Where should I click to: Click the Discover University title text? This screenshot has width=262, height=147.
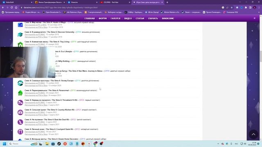click(x=49, y=32)
